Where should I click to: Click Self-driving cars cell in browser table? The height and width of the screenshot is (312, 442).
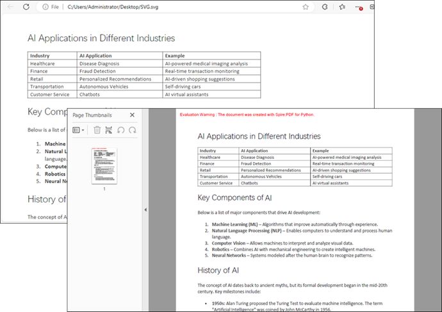[x=211, y=86]
